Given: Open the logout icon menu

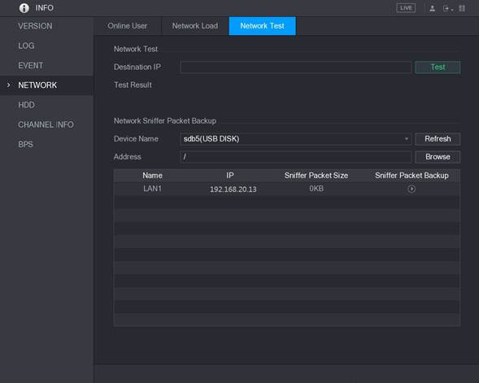Looking at the screenshot, I should 448,8.
